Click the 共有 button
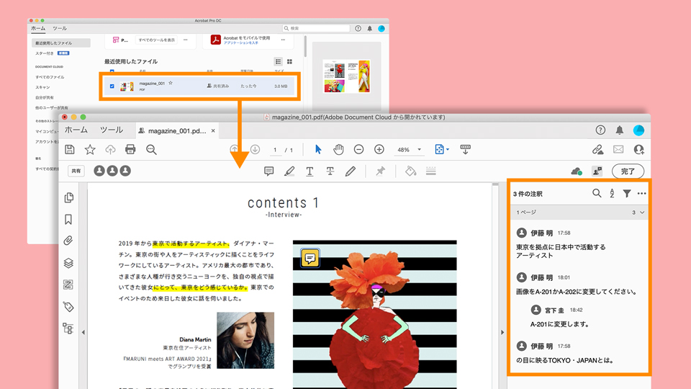The width and height of the screenshot is (691, 389). (76, 171)
